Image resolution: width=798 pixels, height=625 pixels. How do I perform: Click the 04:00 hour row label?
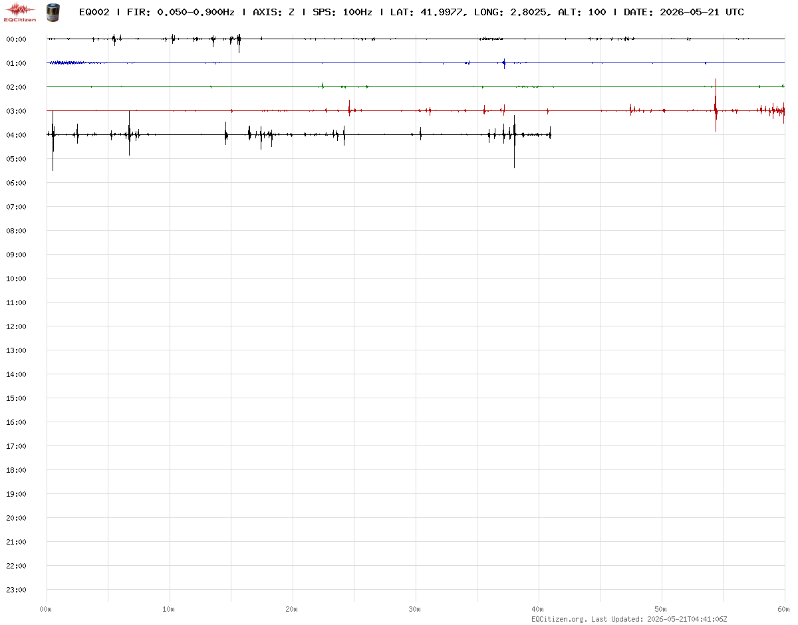pos(16,135)
